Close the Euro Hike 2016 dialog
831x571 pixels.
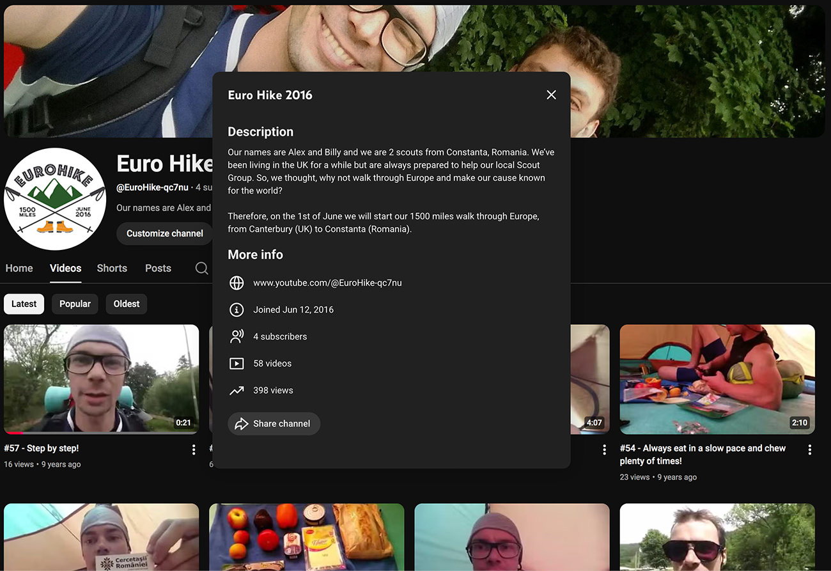click(x=551, y=95)
